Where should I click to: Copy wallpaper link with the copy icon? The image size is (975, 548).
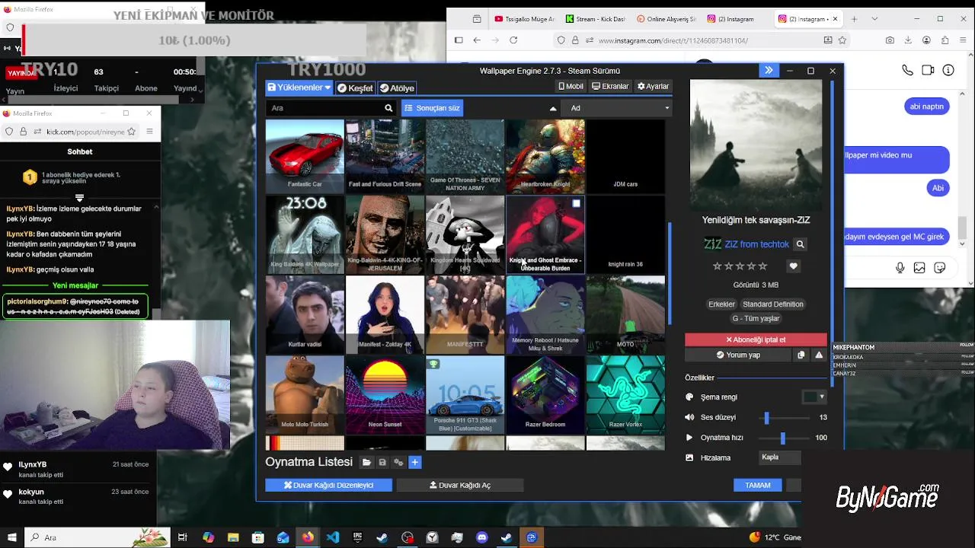point(801,355)
